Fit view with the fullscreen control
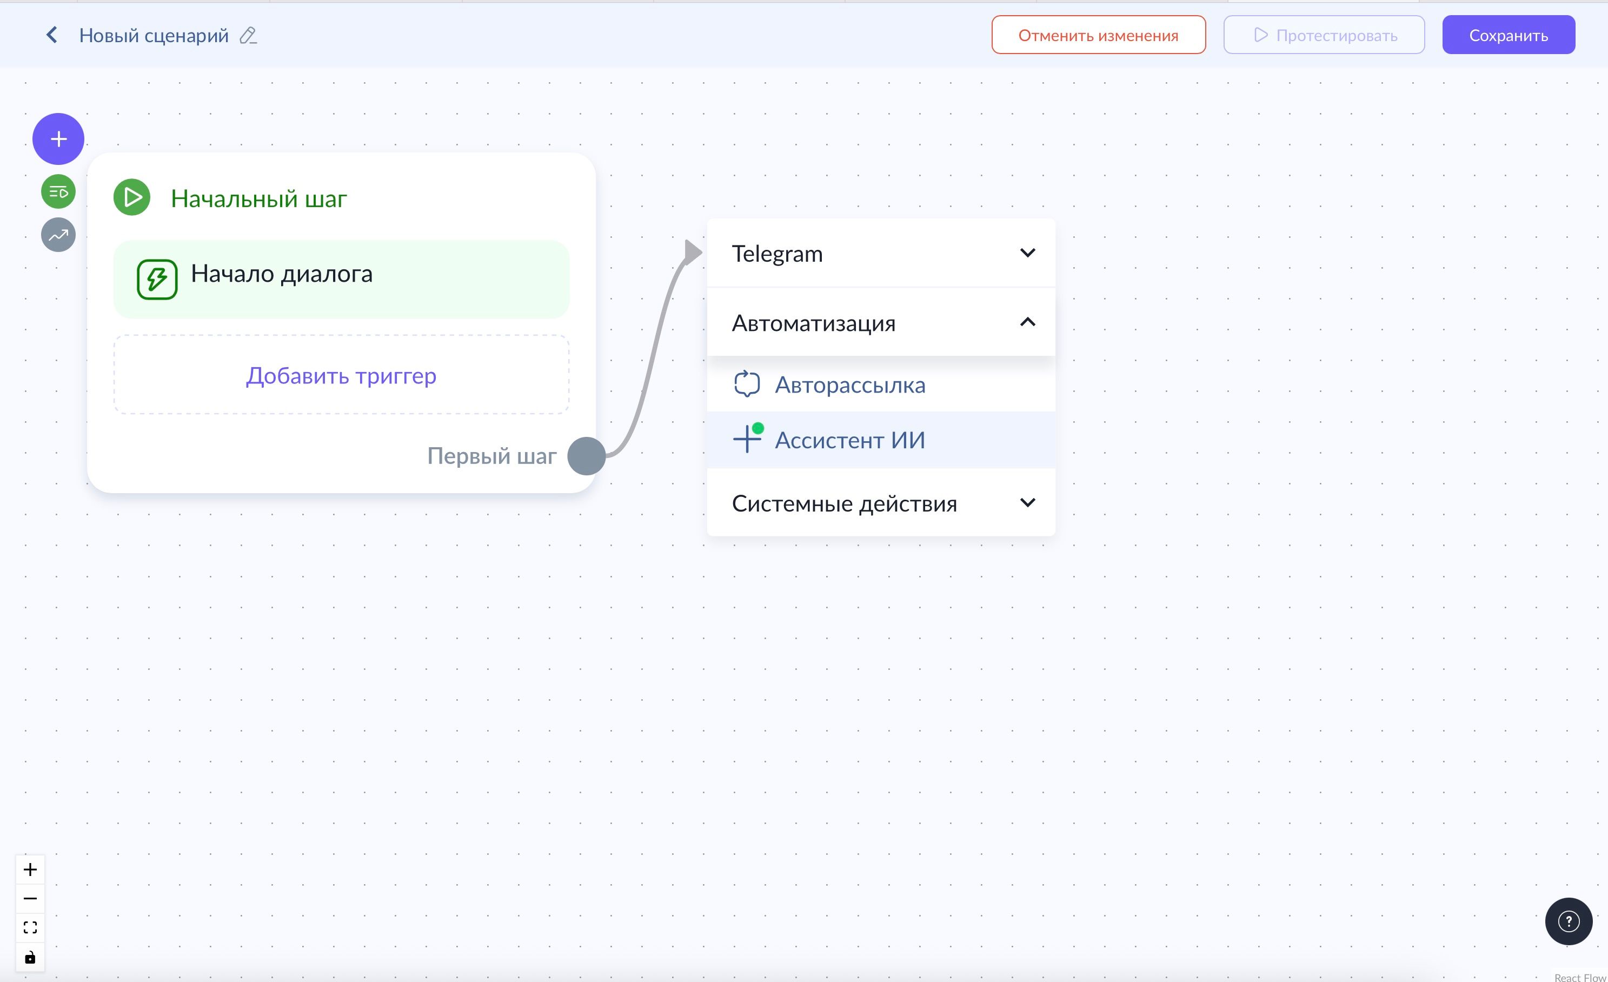1608x982 pixels. pos(30,928)
